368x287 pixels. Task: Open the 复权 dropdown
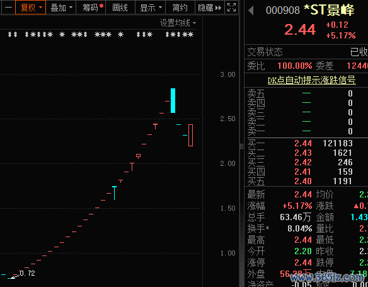click(x=30, y=8)
